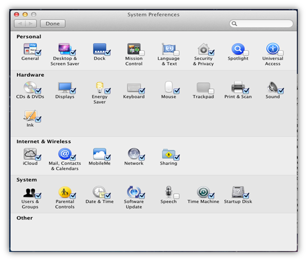The width and height of the screenshot is (307, 261).
Task: Open the Keyboard preference icon
Action: tap(134, 88)
